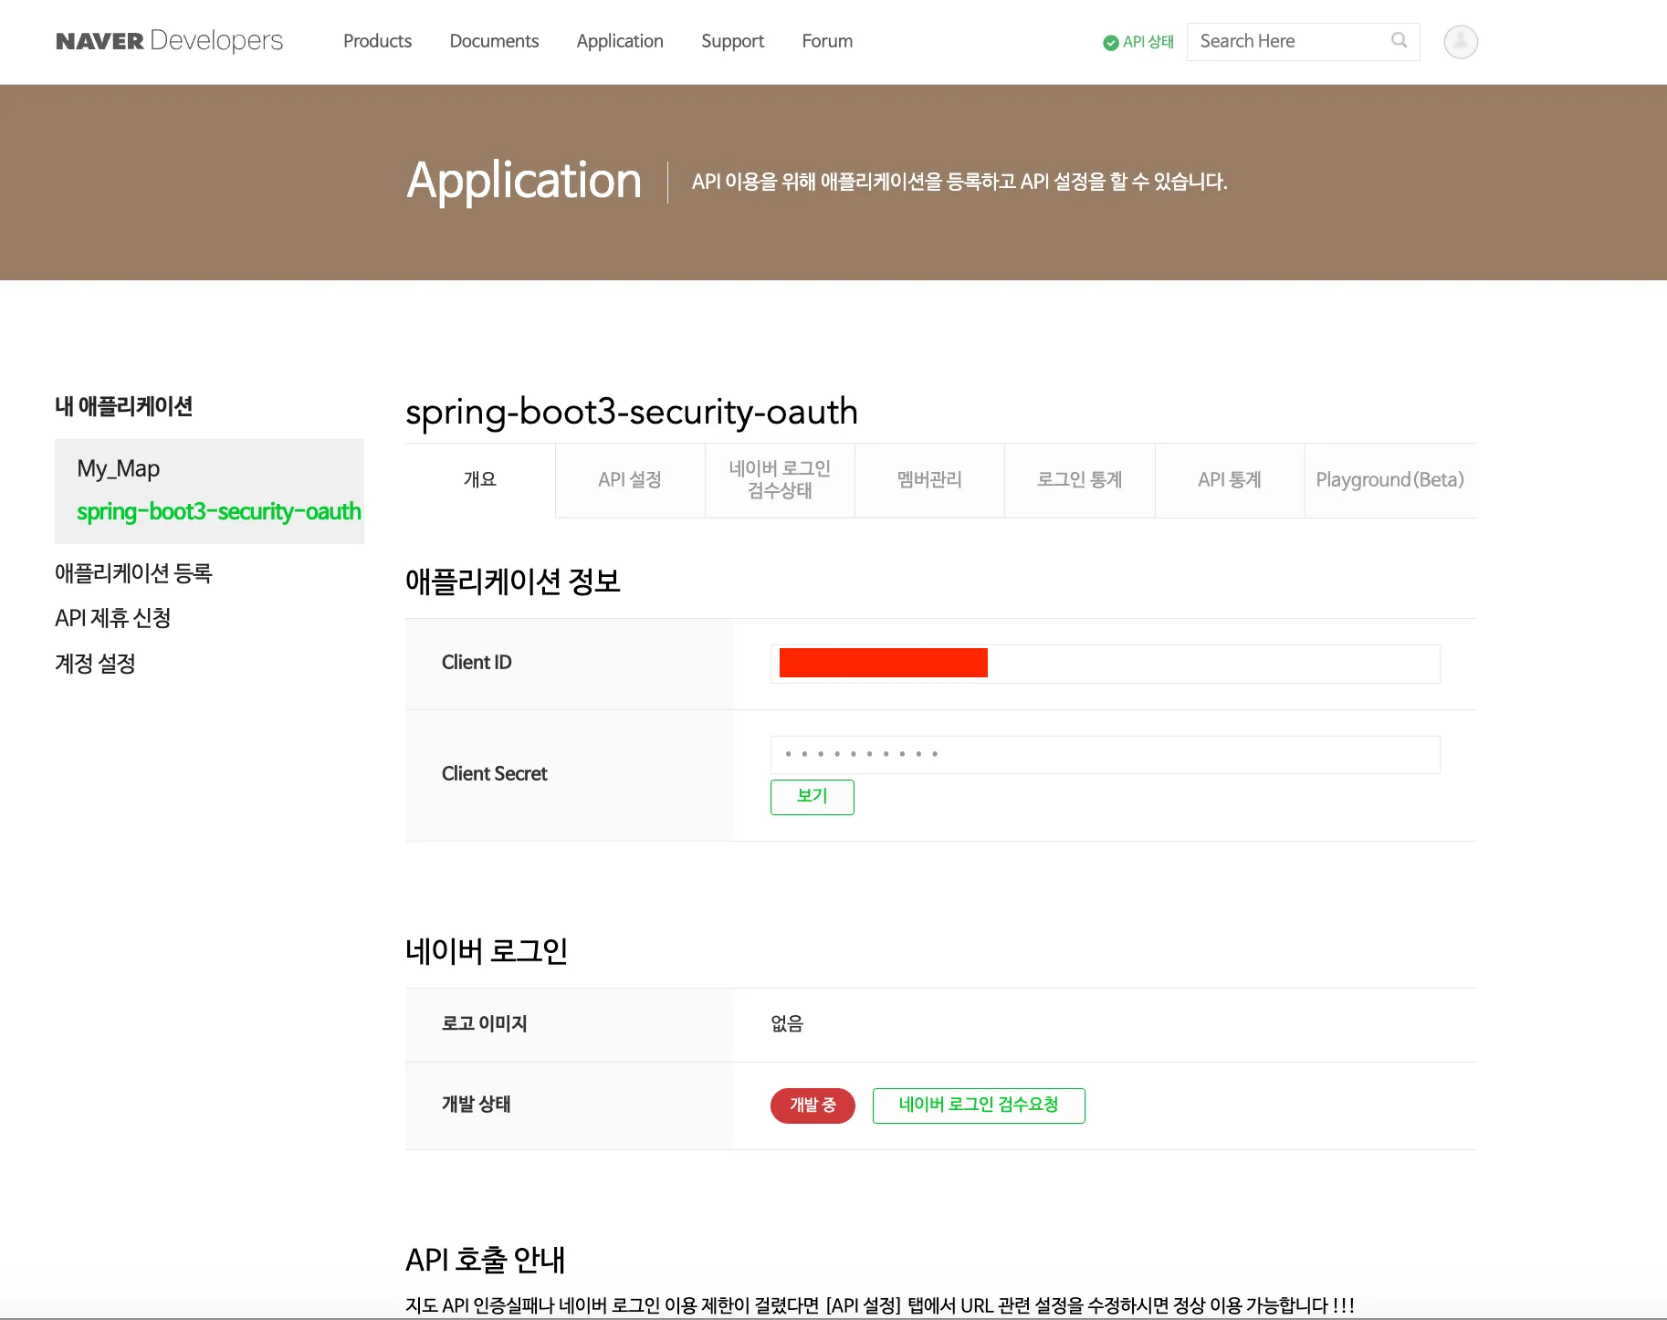1667x1320 pixels.
Task: Open 애플리케이션 등록 link
Action: click(x=133, y=573)
